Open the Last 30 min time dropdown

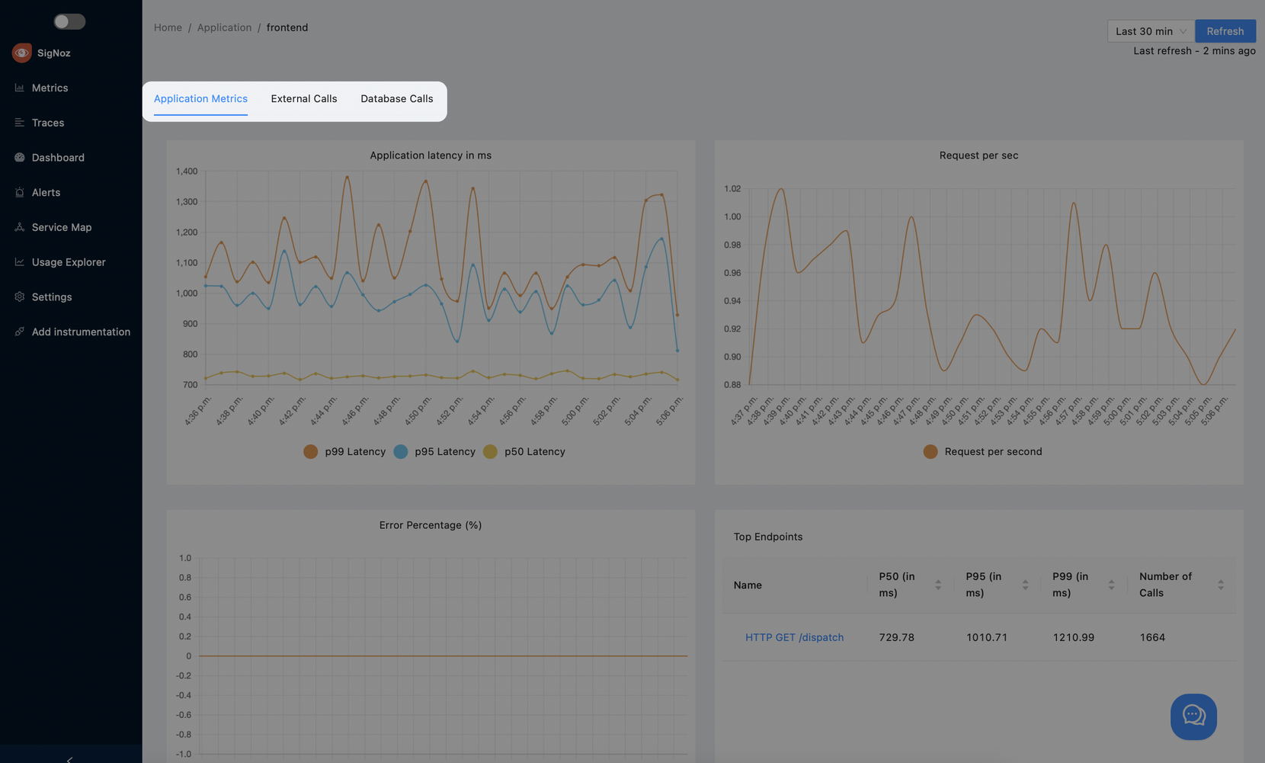tap(1151, 31)
